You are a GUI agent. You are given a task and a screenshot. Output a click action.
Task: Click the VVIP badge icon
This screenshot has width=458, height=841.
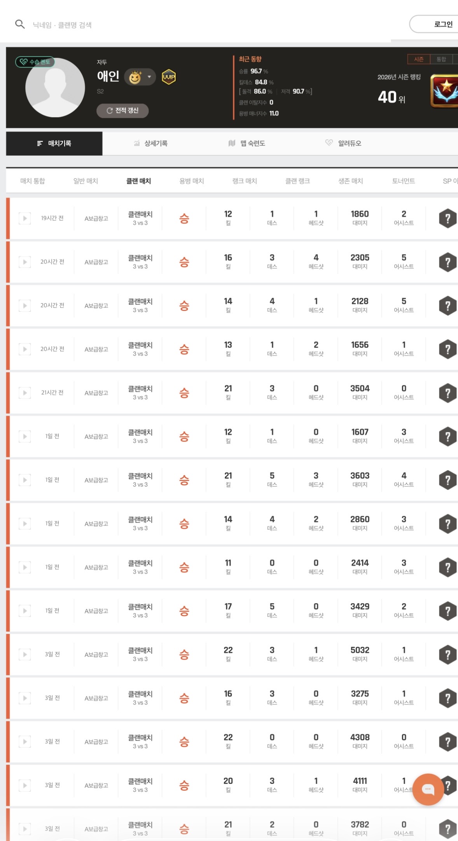pos(169,77)
